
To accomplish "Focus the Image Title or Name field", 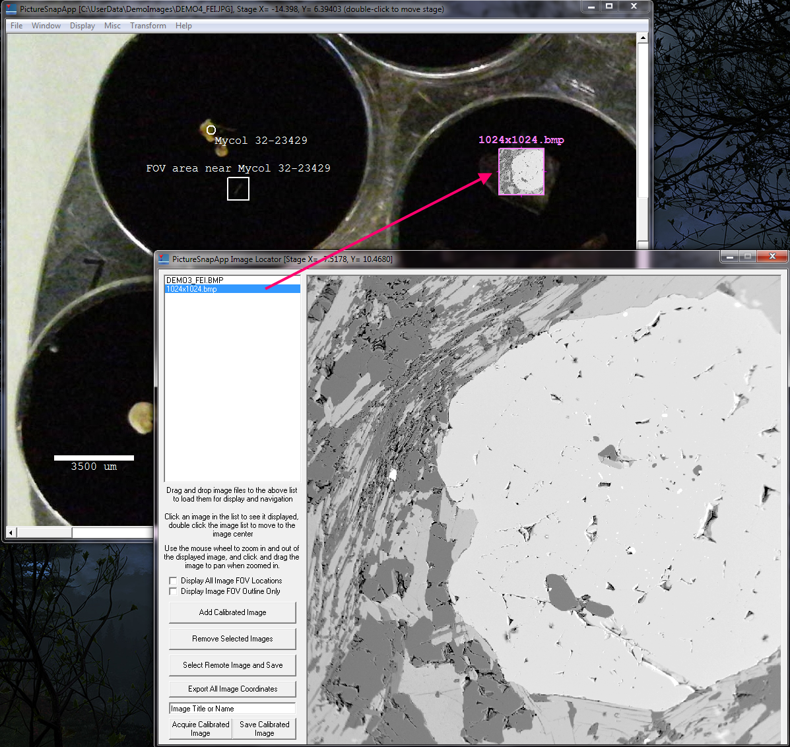I will pos(232,709).
